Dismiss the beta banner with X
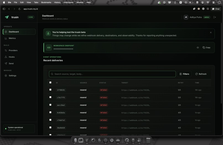The width and height of the screenshot is (223, 145). point(211,32)
